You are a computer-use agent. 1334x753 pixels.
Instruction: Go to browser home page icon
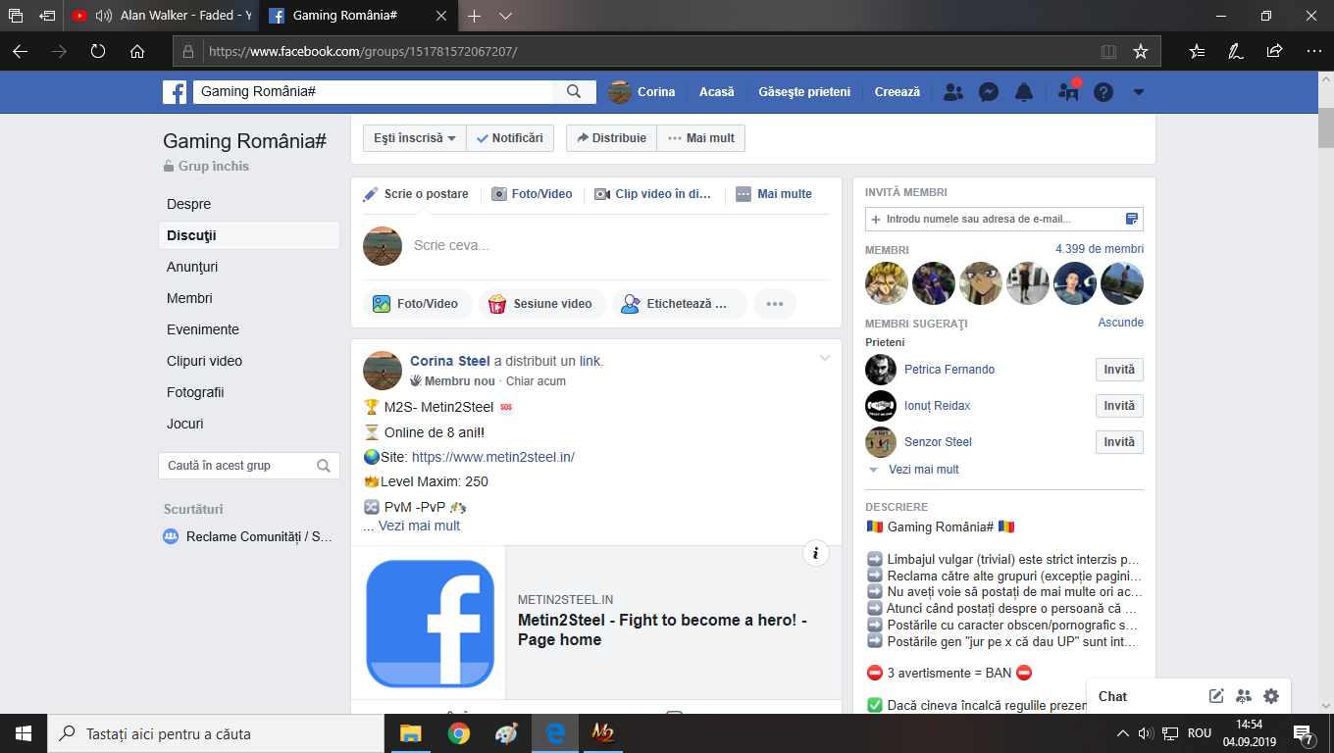click(x=137, y=51)
